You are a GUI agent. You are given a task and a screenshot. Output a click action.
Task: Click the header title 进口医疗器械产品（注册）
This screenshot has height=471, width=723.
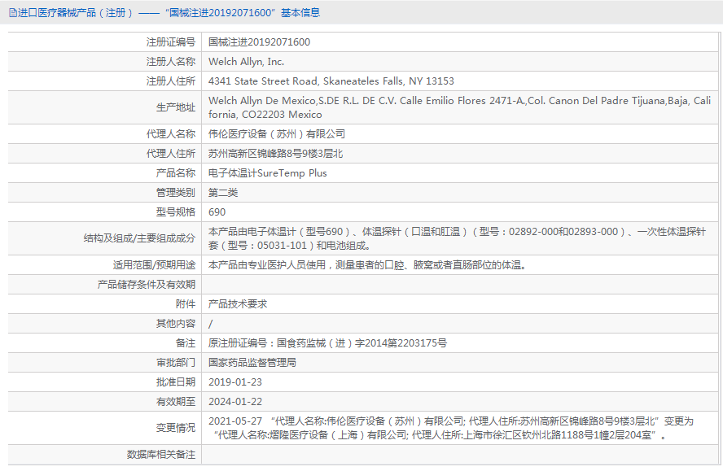[75, 13]
